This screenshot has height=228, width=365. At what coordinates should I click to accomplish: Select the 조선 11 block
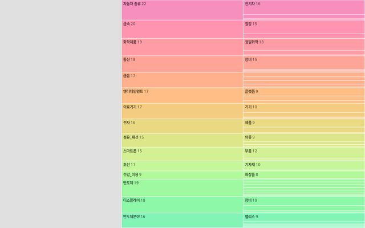(182, 166)
